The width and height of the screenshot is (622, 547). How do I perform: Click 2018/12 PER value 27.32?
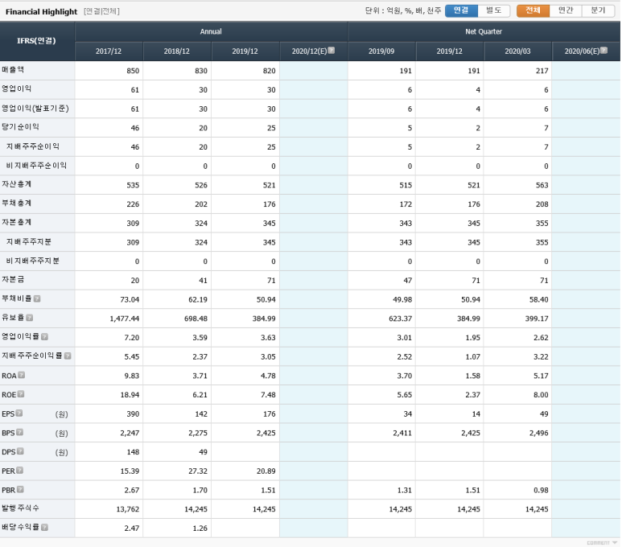click(x=198, y=471)
